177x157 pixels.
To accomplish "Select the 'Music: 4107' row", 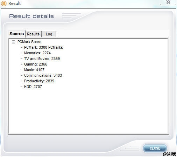I will click(x=34, y=70).
